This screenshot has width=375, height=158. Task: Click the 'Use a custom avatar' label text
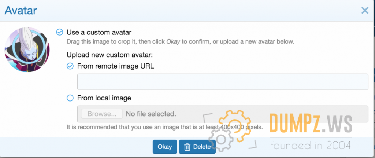click(99, 32)
